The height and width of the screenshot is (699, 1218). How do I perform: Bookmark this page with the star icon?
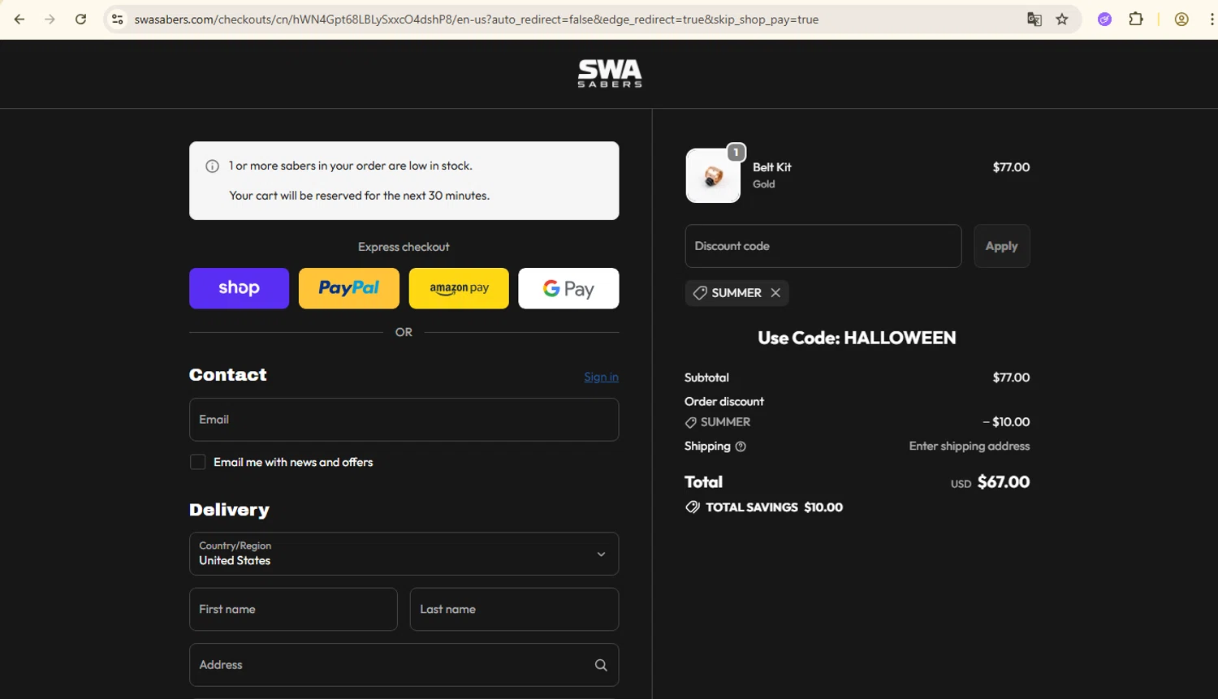tap(1062, 19)
